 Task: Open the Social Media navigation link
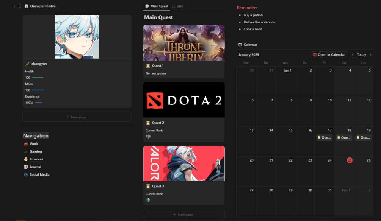(x=39, y=175)
